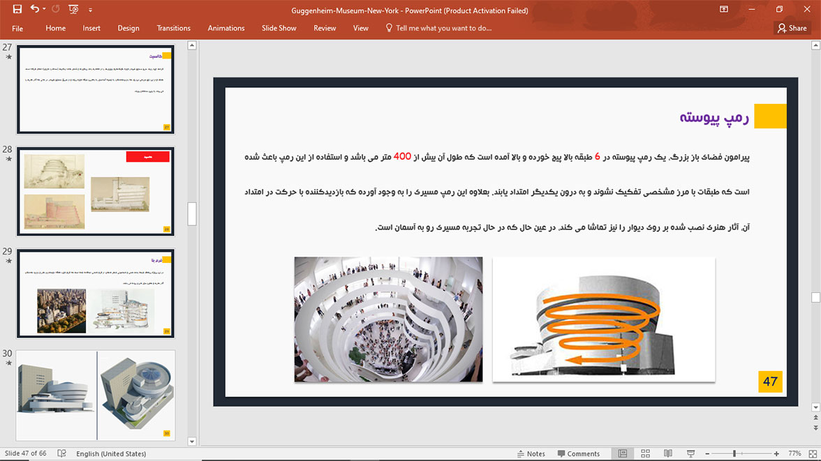Toggle the Notes pane
This screenshot has width=821, height=461.
(x=531, y=453)
